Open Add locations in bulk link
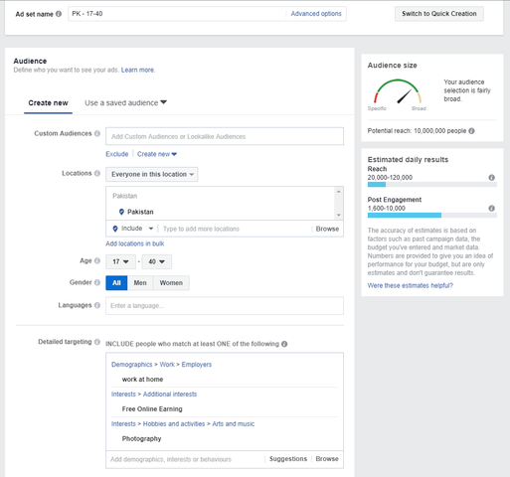510x477 pixels. (135, 243)
